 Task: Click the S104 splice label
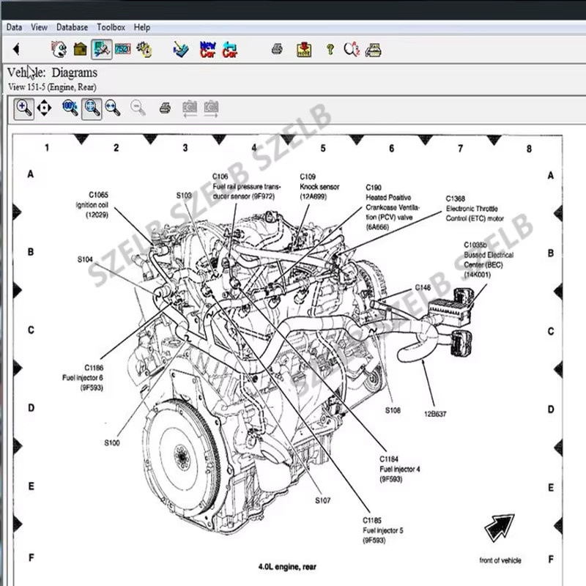85,259
